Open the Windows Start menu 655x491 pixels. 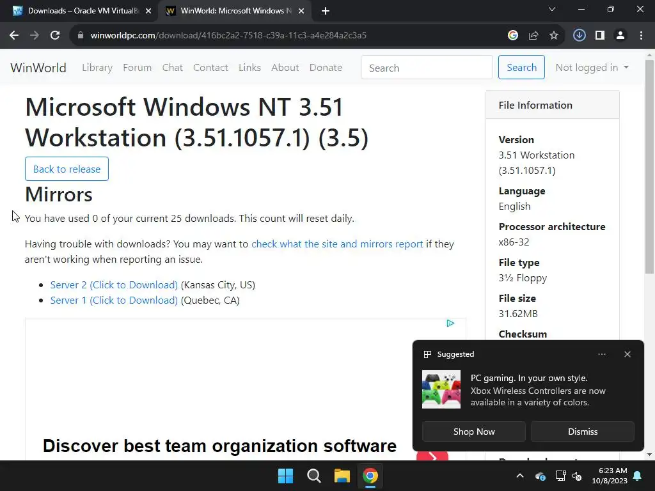pos(286,476)
